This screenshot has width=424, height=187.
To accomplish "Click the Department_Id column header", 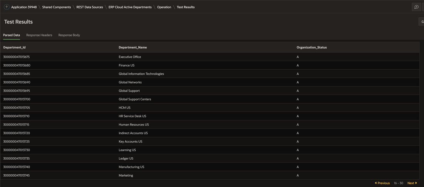I will [14, 47].
